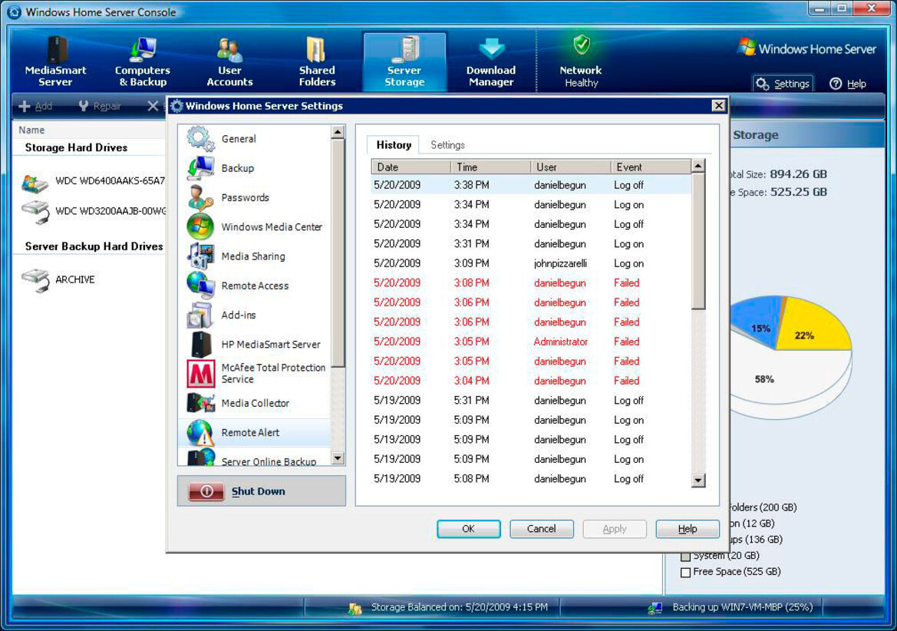Click WDC WD3200AAJB drive icon
The image size is (897, 631).
35,212
